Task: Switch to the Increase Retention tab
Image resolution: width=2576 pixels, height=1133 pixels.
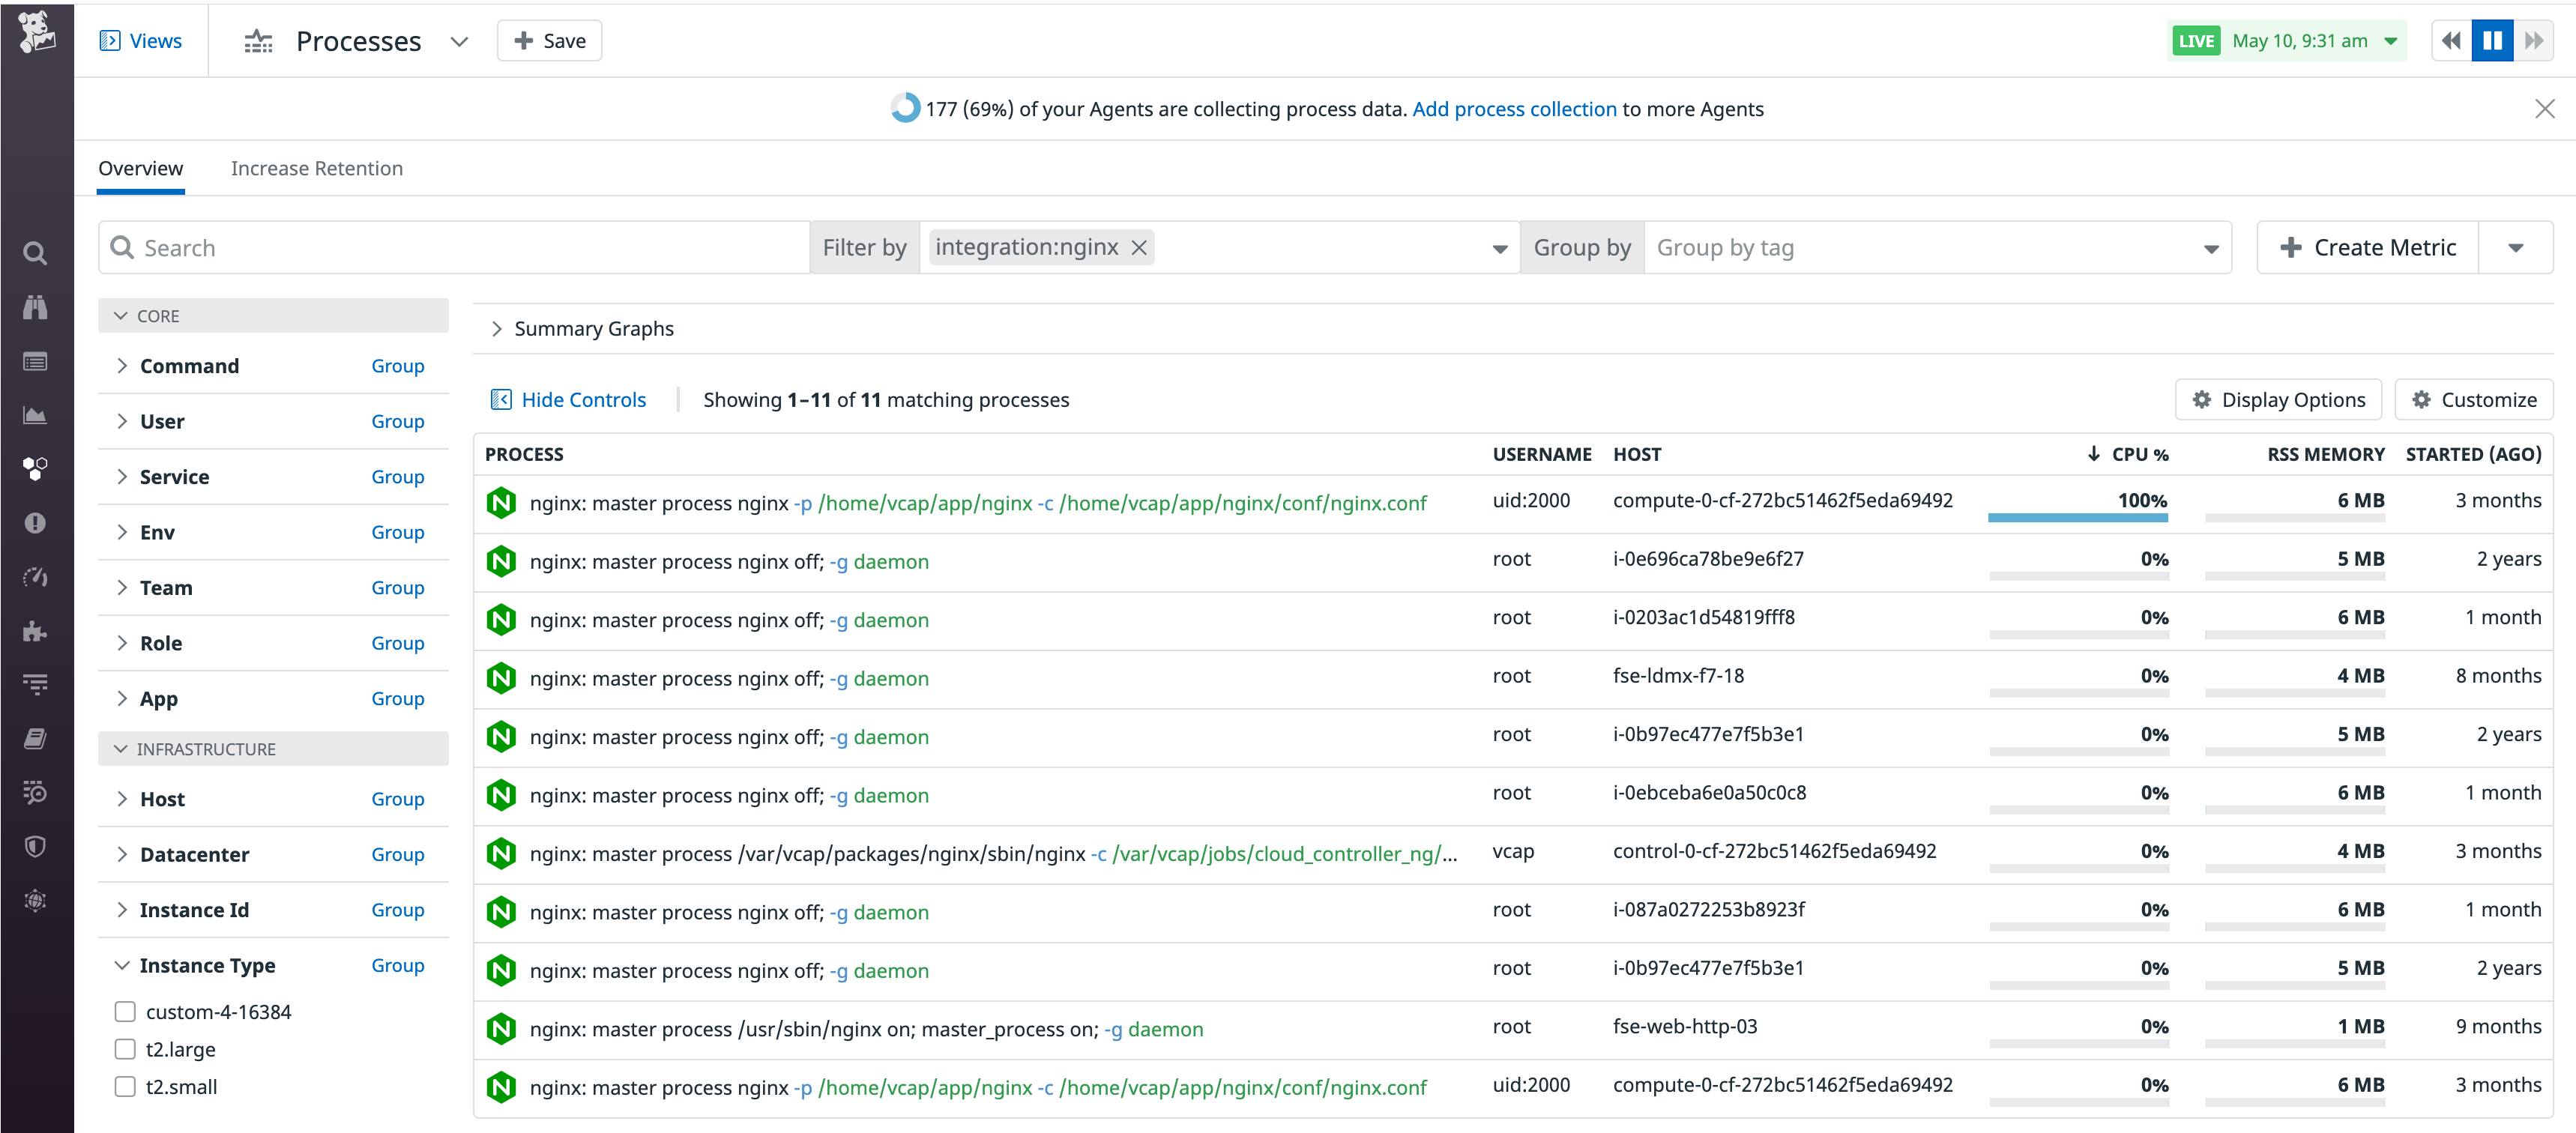Action: pyautogui.click(x=316, y=168)
